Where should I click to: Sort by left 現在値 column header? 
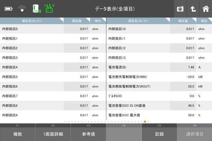tap(77, 21)
